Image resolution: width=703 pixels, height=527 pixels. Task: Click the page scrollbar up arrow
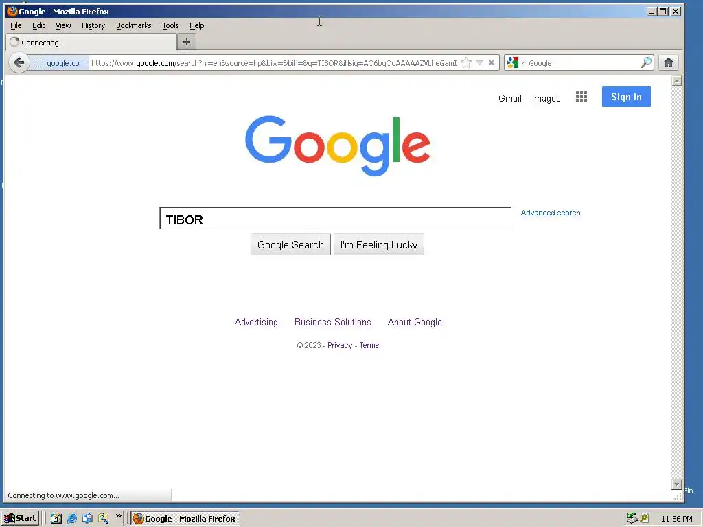[x=677, y=81]
